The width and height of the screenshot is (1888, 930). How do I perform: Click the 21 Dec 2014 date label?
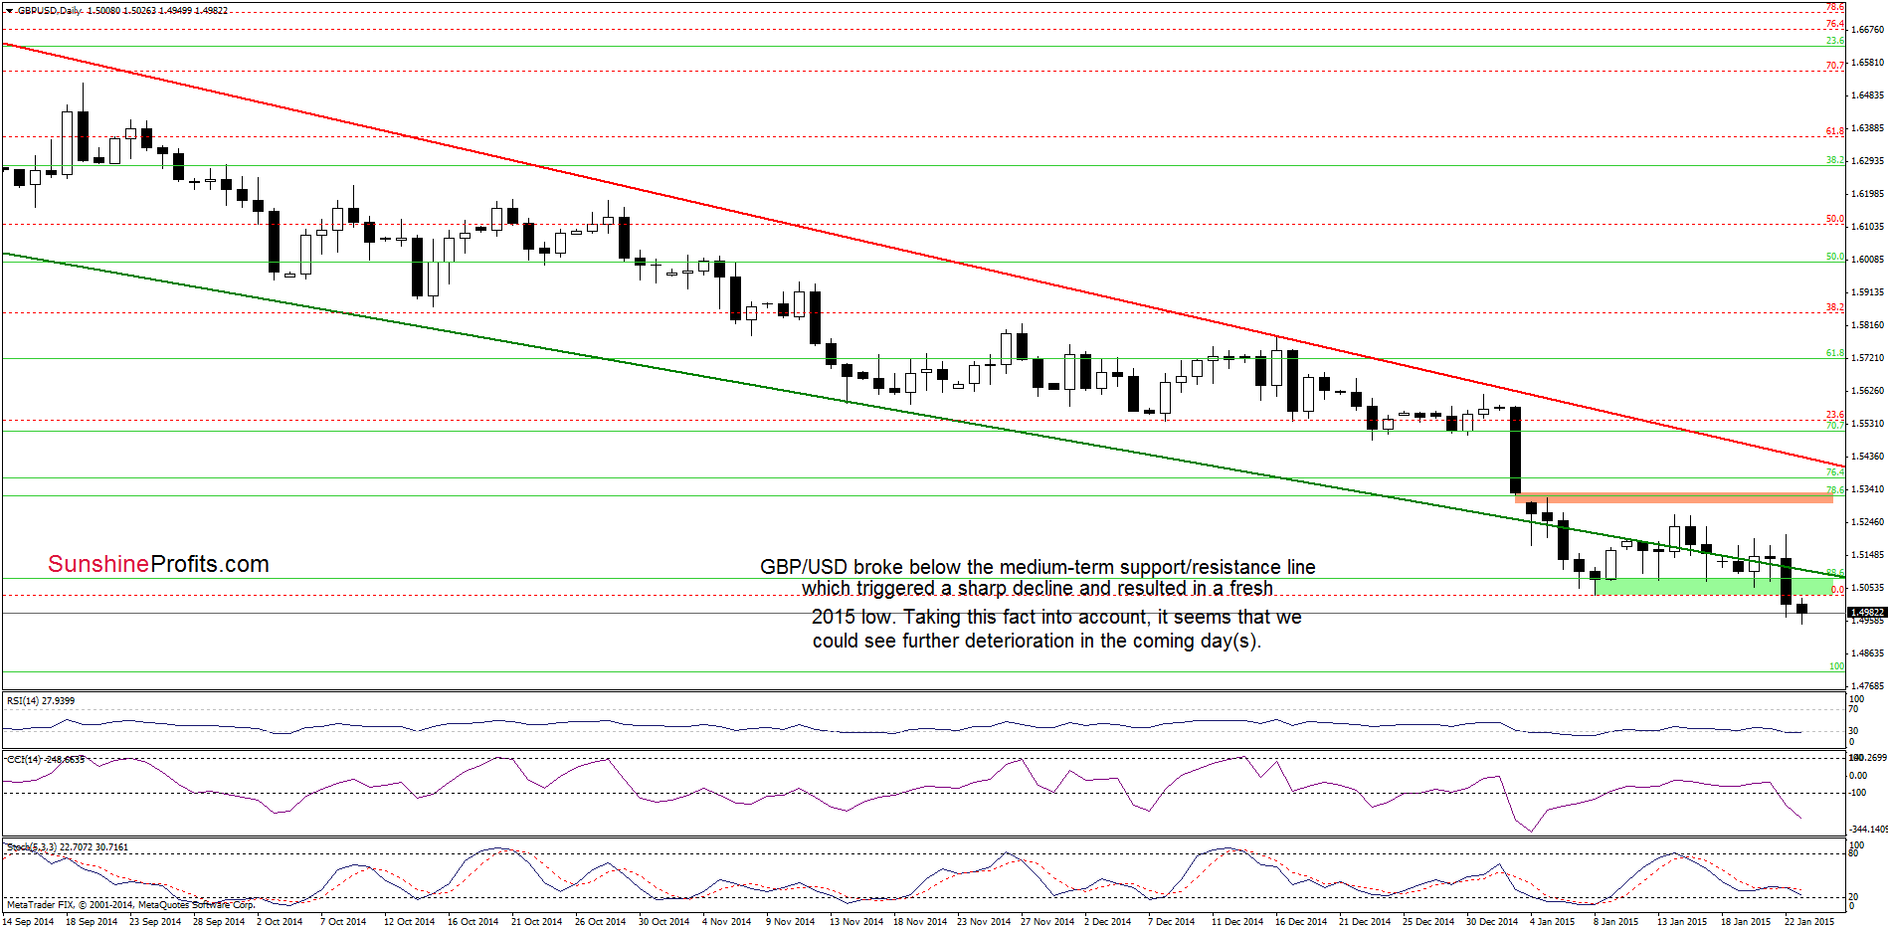1364,922
